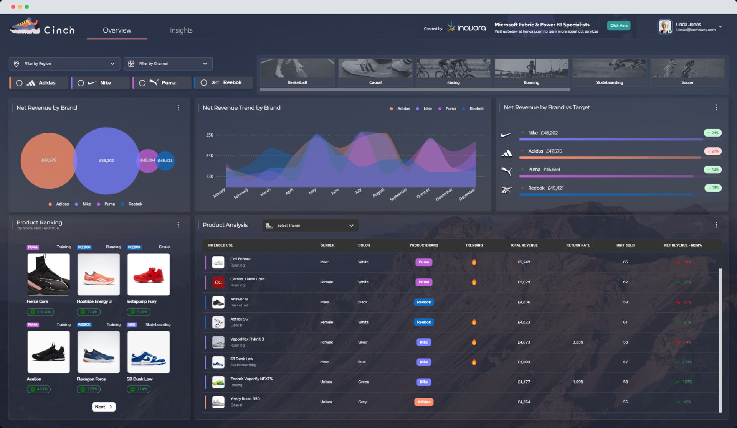Click the Nike swoosh logo in Brand vs Target panel
The height and width of the screenshot is (428, 737).
pyautogui.click(x=507, y=134)
